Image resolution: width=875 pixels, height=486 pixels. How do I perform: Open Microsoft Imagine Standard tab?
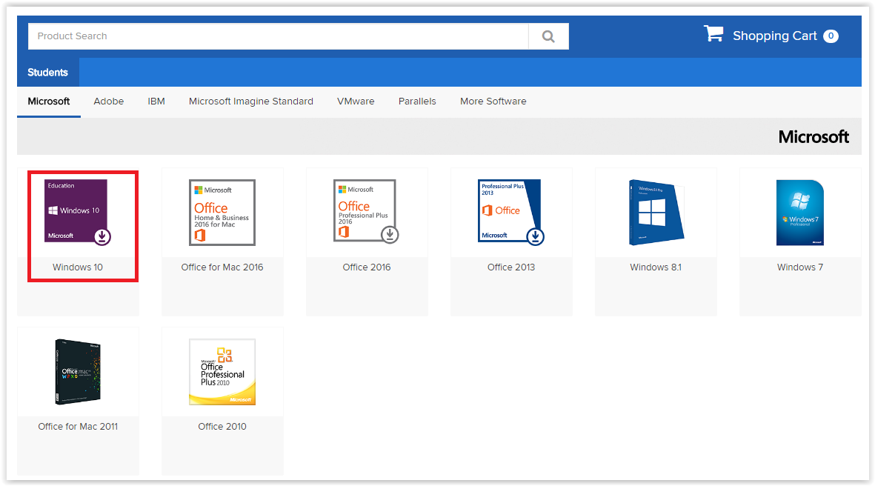point(251,101)
